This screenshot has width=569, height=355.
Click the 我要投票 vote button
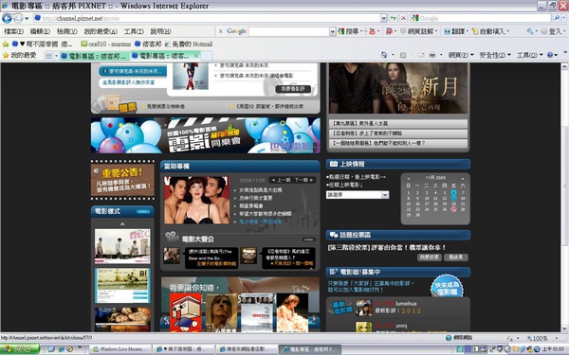[430, 257]
